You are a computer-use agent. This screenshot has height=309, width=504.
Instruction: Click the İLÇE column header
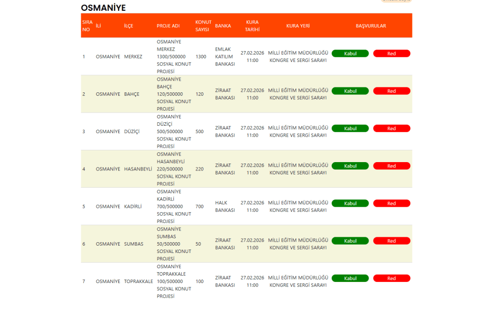(x=128, y=26)
